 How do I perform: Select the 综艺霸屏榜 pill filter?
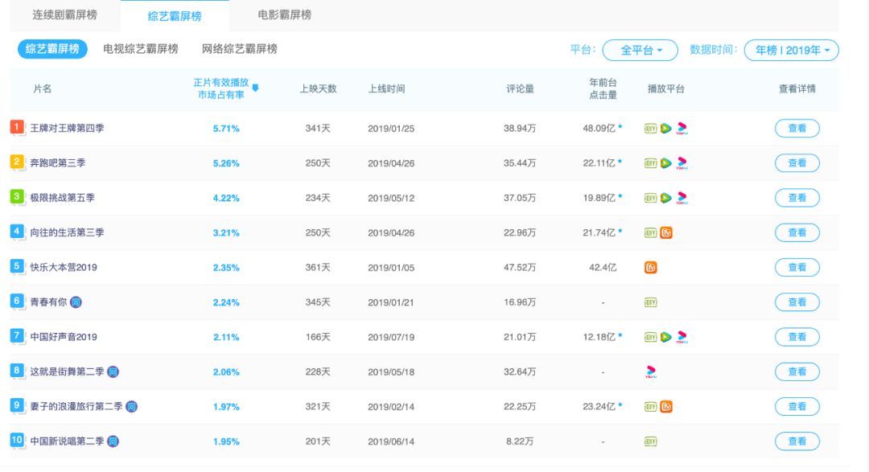point(52,49)
